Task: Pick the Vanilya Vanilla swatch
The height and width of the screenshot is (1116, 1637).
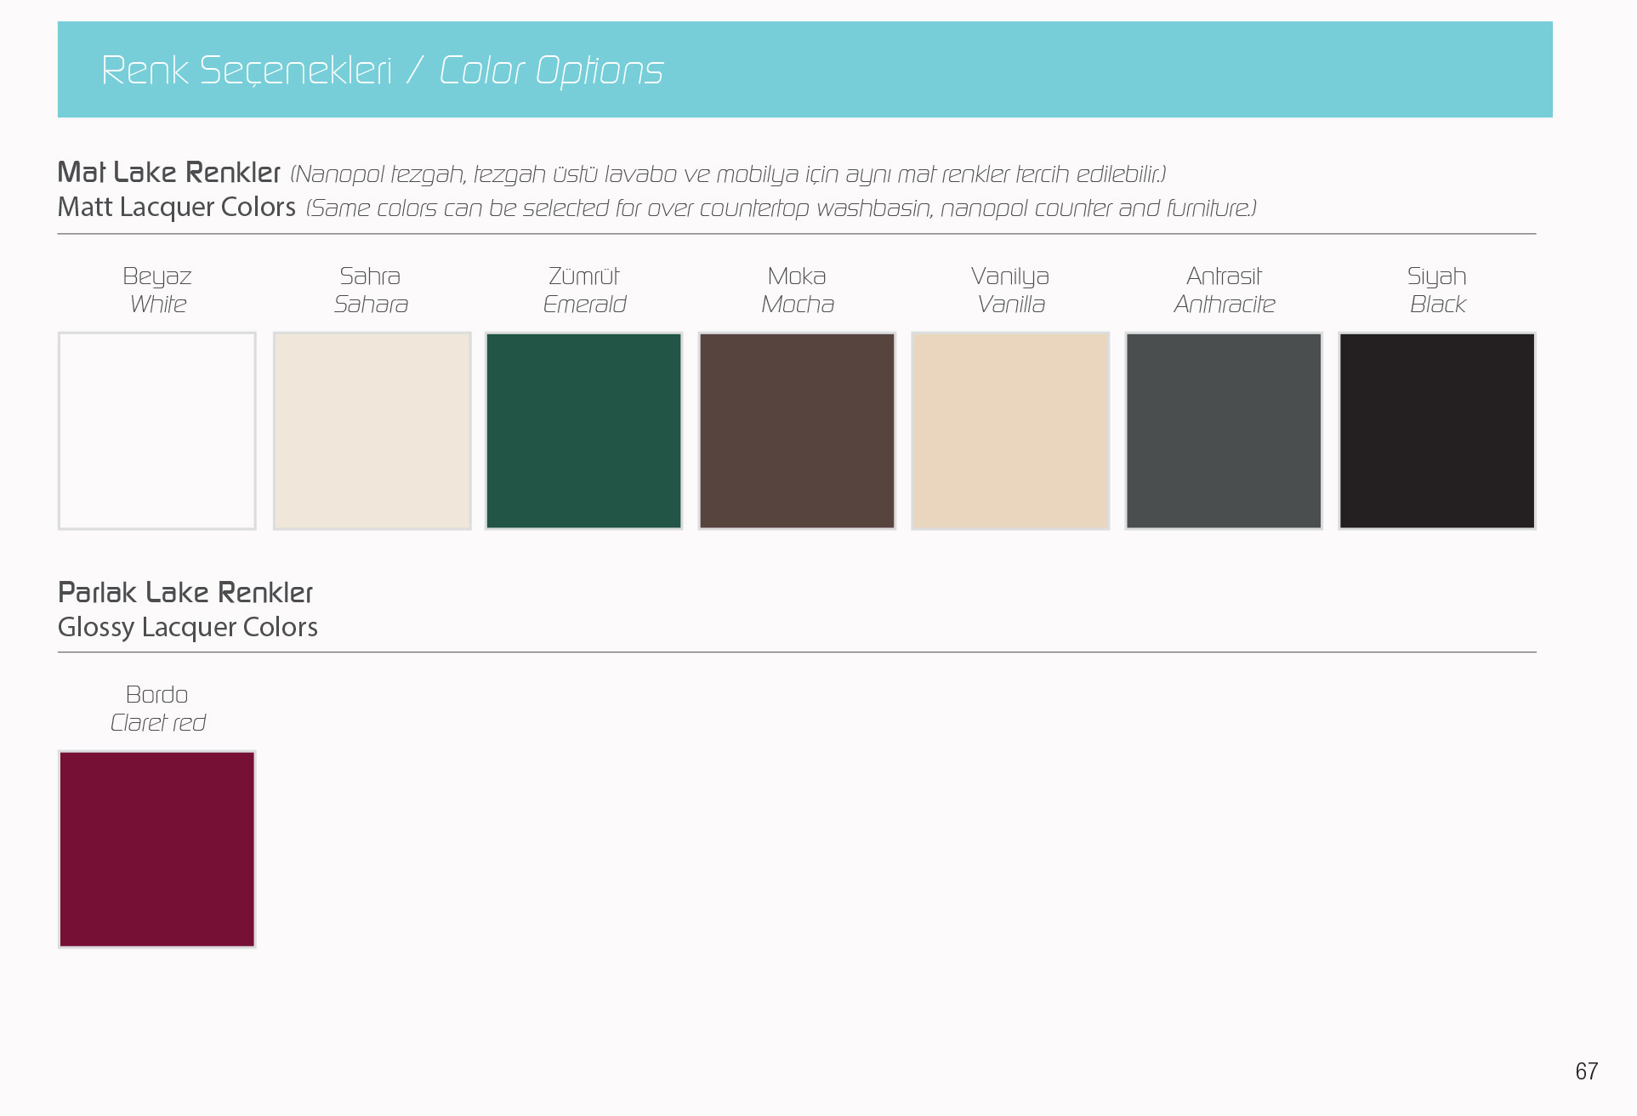Action: coord(1010,430)
